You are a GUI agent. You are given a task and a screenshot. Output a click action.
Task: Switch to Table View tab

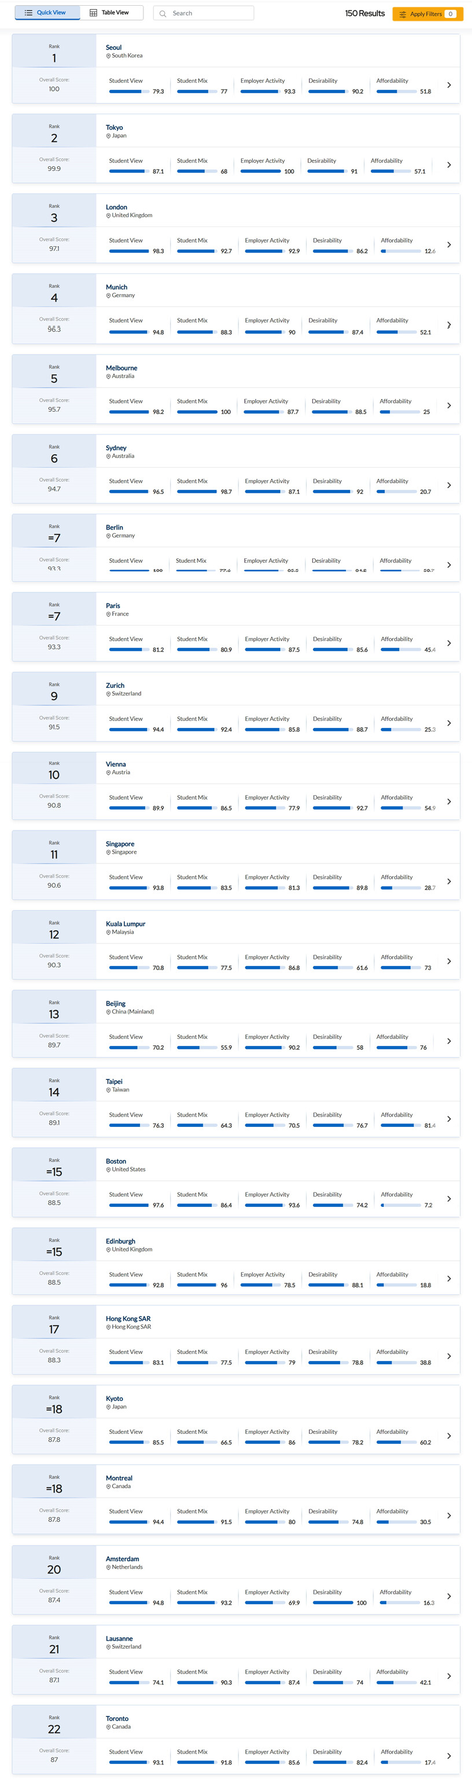point(110,13)
